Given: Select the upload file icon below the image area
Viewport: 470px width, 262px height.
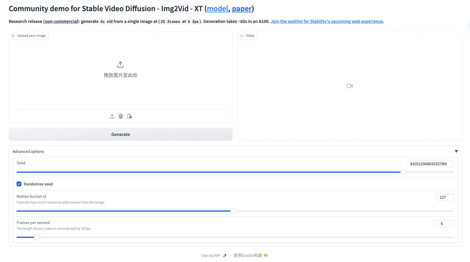Looking at the screenshot, I should (x=112, y=116).
